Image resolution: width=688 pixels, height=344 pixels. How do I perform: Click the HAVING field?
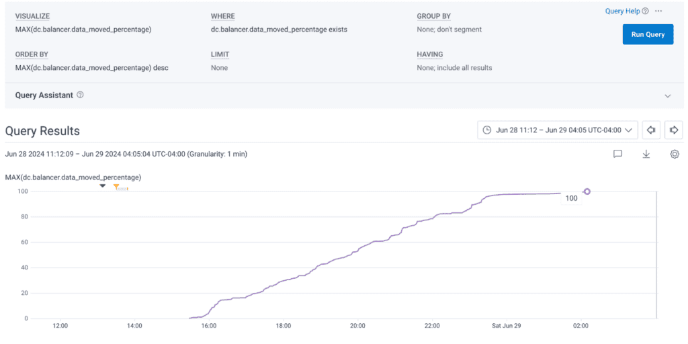(454, 68)
